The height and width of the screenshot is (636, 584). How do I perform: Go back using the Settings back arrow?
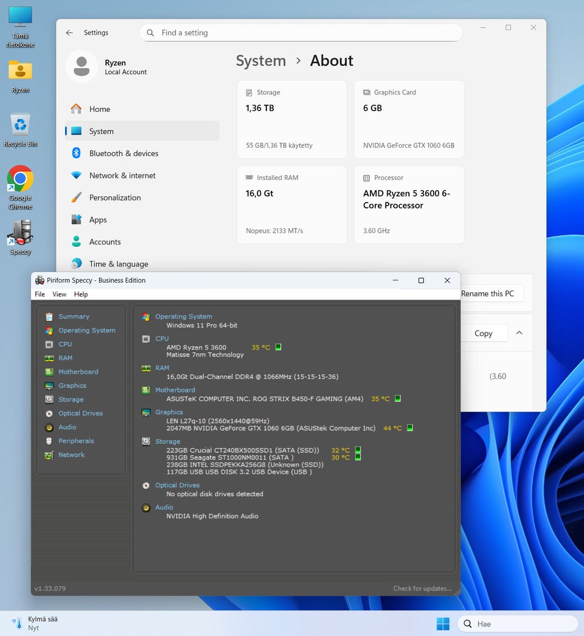pos(69,33)
